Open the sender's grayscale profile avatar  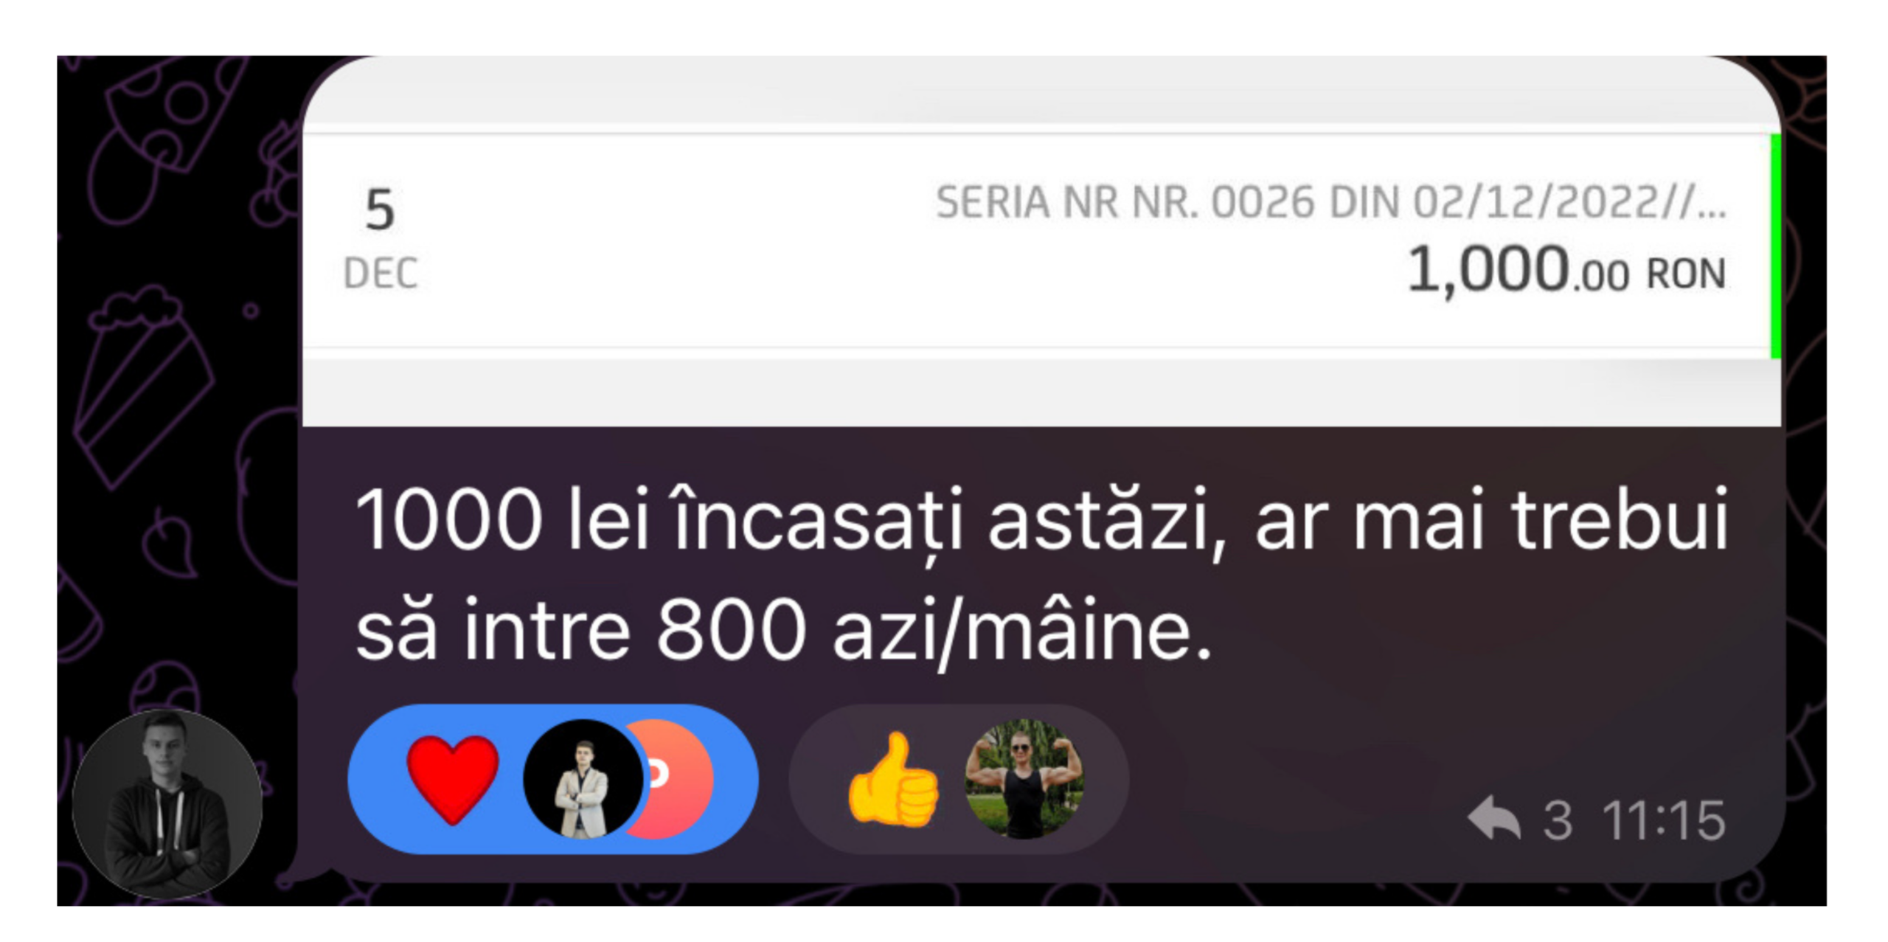(167, 804)
